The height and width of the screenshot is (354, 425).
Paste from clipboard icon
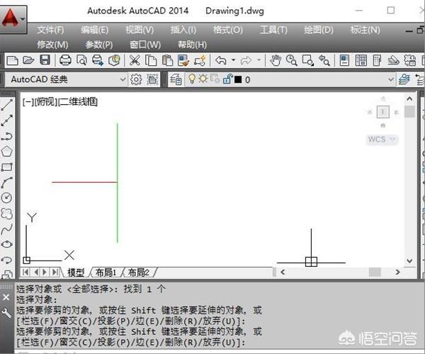[167, 60]
